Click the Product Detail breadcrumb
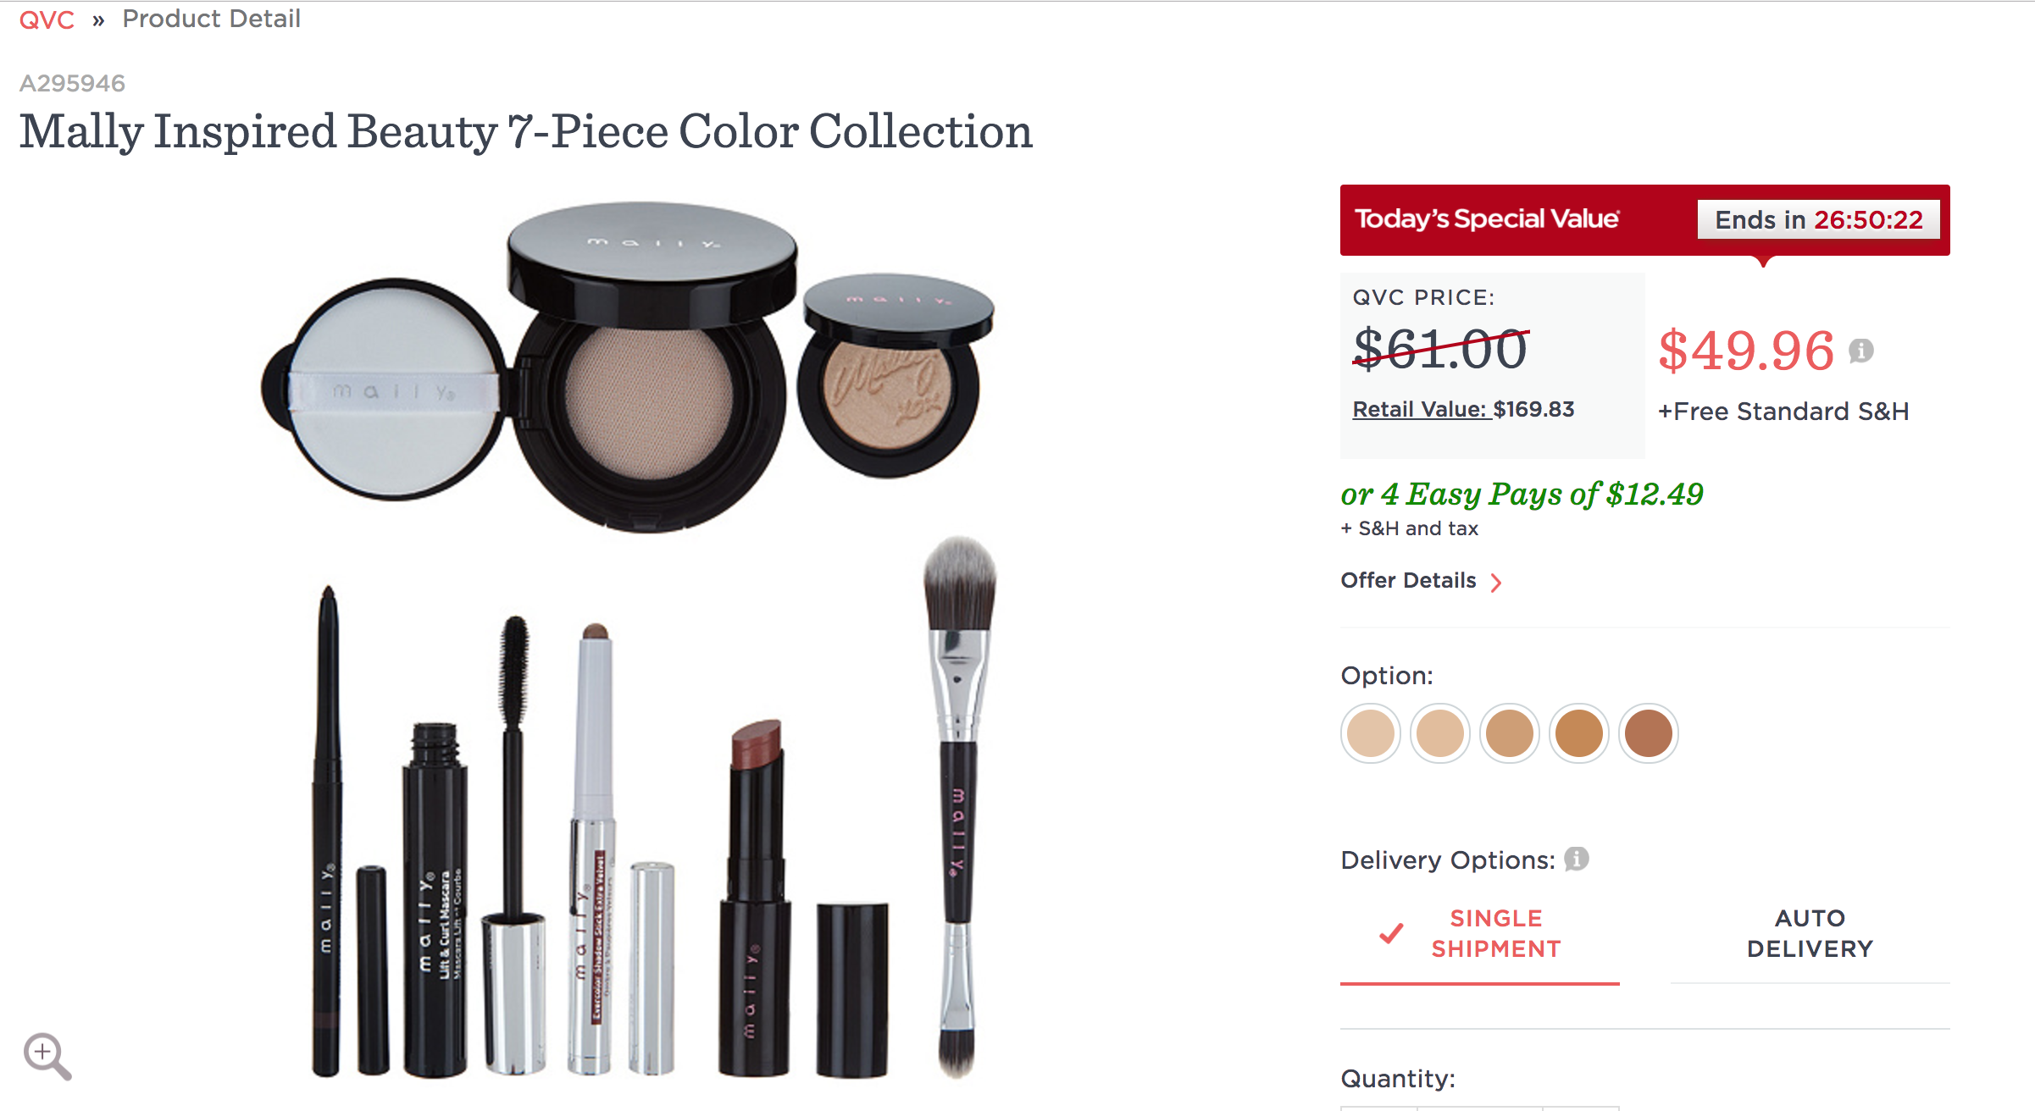 (210, 19)
